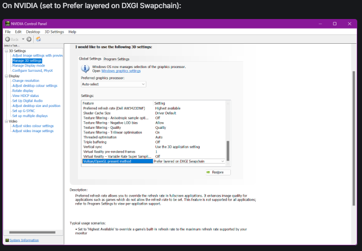Switch to the Global Settings tab

[90, 58]
